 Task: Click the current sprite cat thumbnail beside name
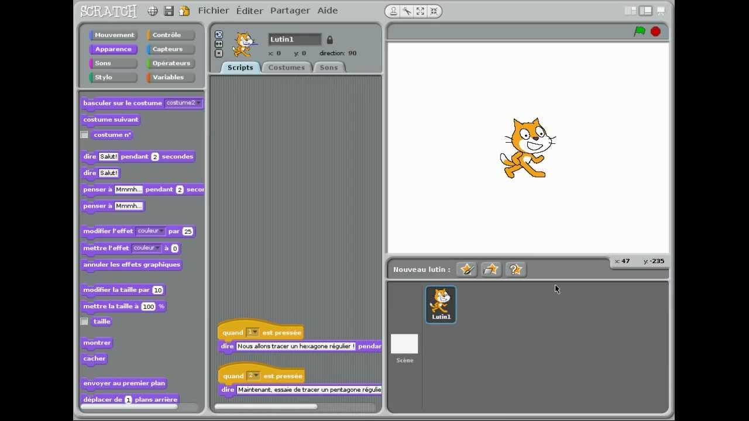tap(244, 44)
